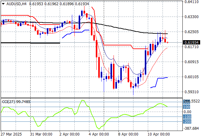Click the close price value 0.61934 in header
The width and height of the screenshot is (202, 138).
pos(82,4)
